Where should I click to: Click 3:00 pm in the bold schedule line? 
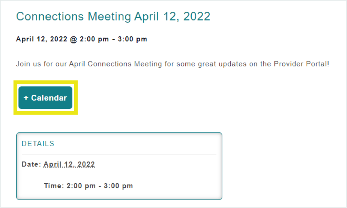tap(132, 39)
